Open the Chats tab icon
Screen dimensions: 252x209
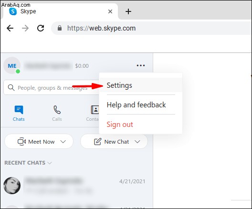19,110
